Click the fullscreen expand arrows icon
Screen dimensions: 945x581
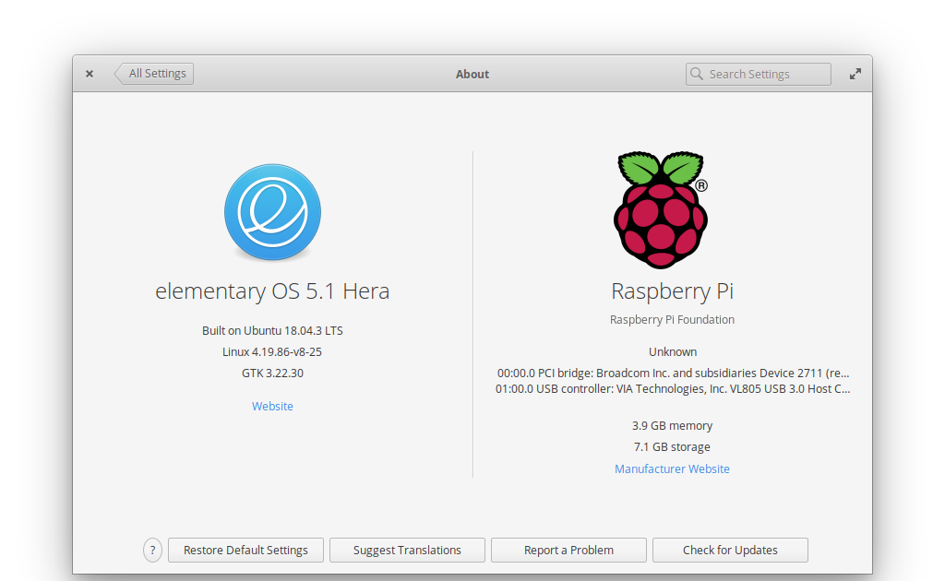click(x=855, y=74)
